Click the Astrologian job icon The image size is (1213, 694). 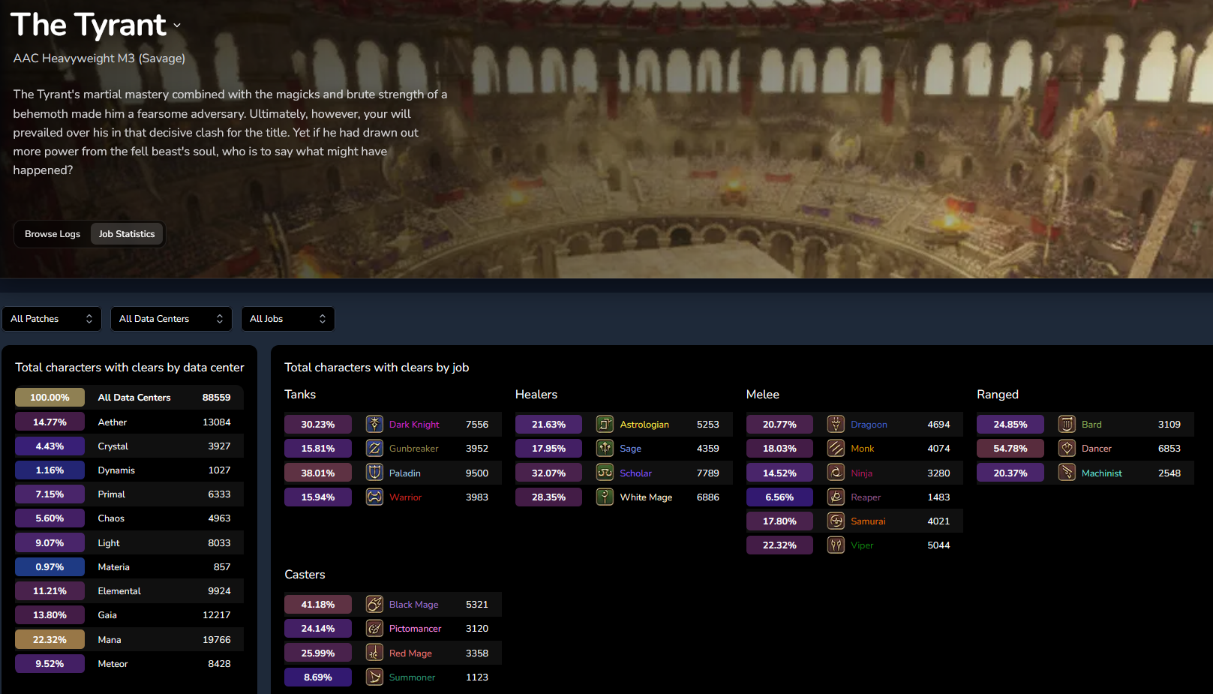(605, 424)
